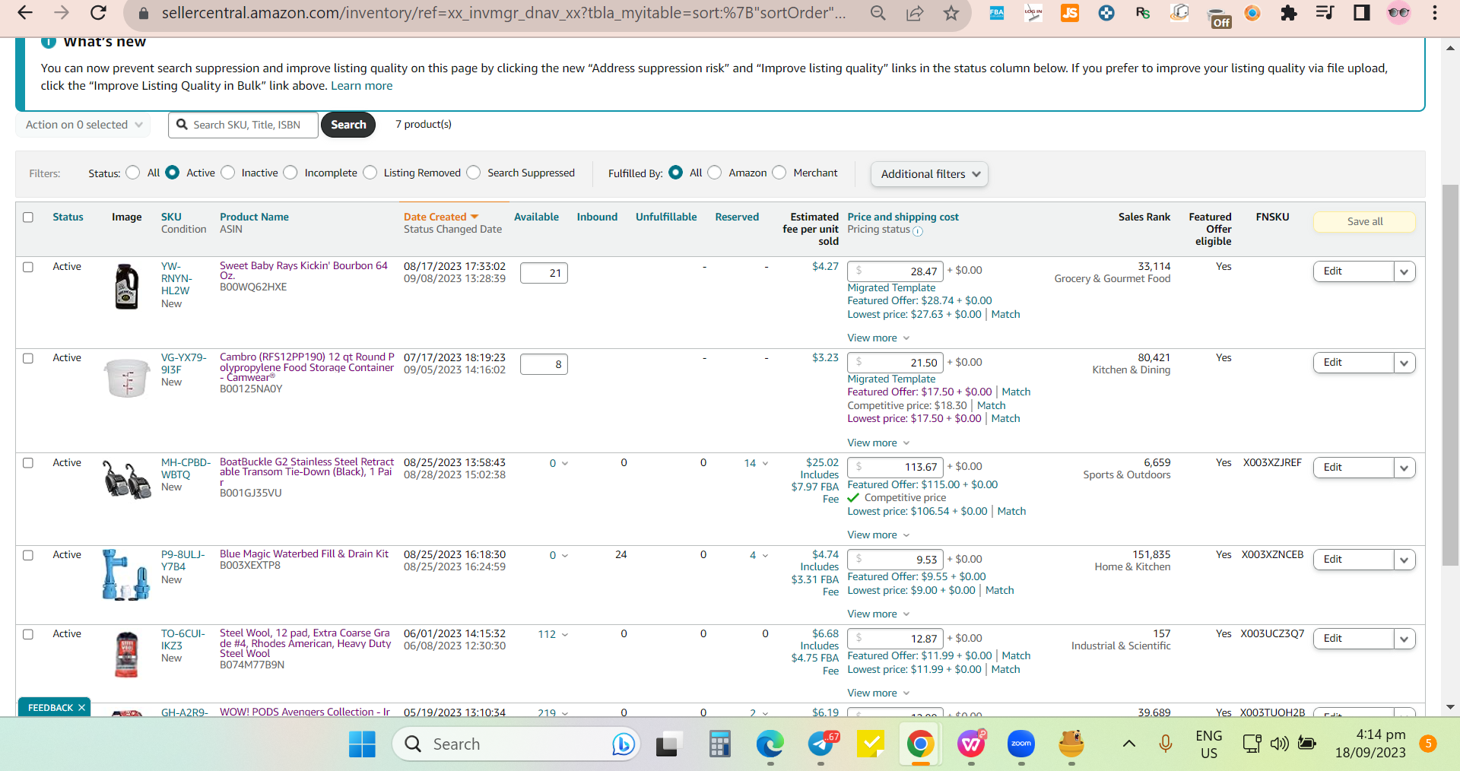Open the media controls icon

click(x=1325, y=13)
